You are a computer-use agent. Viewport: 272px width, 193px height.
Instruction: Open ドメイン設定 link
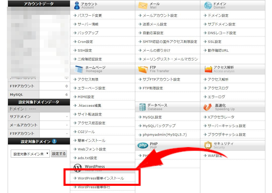tap(218, 15)
